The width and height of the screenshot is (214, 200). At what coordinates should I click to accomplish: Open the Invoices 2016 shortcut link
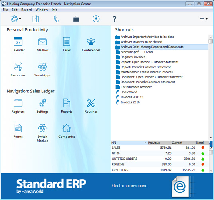coord(130,102)
